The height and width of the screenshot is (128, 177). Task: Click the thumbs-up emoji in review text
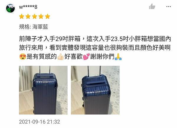point(60,56)
